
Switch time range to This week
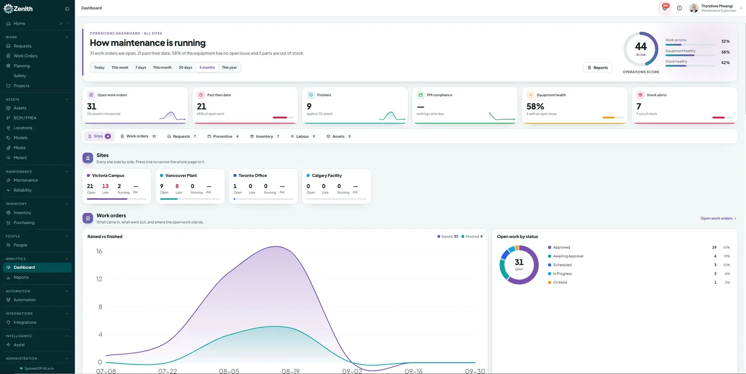tap(120, 68)
